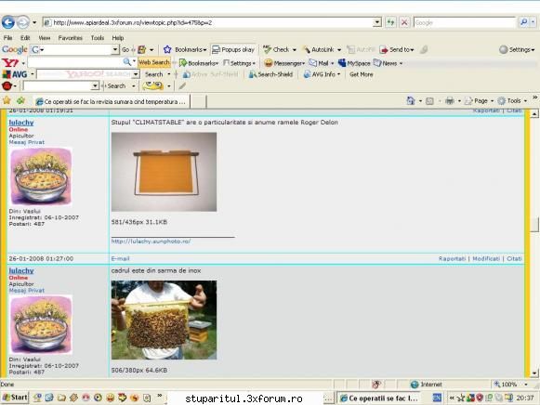This screenshot has height=405, width=540.
Task: Open the Google toolbar Bookmarks dropdown
Action: (x=185, y=49)
